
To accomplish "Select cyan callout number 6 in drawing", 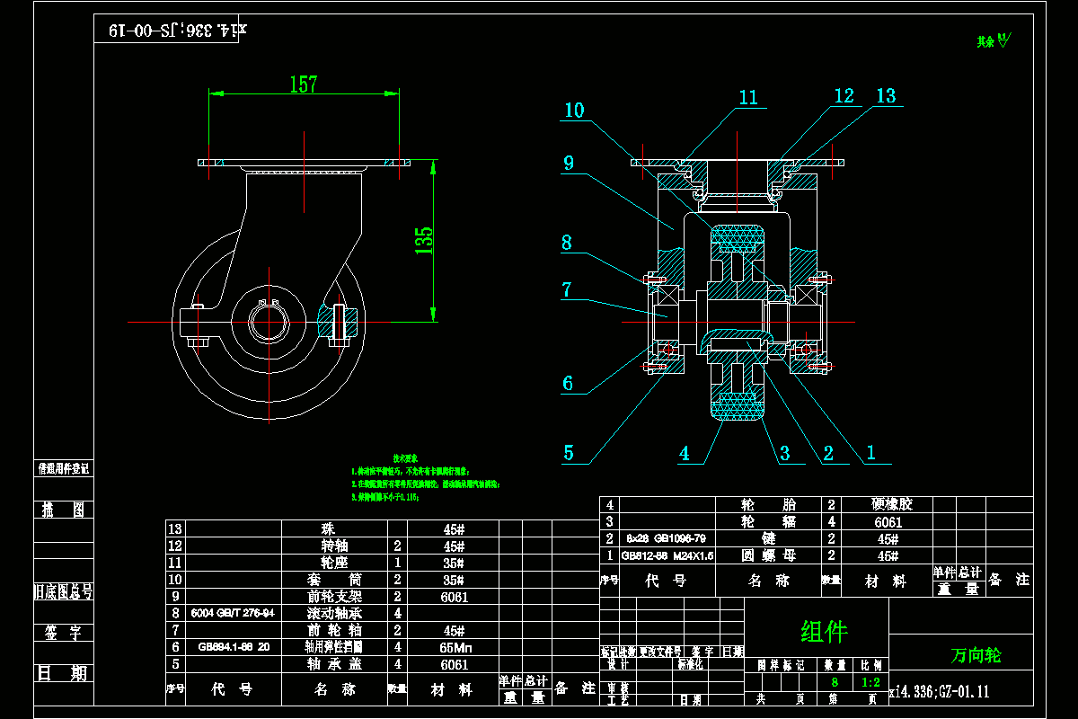I will point(568,383).
